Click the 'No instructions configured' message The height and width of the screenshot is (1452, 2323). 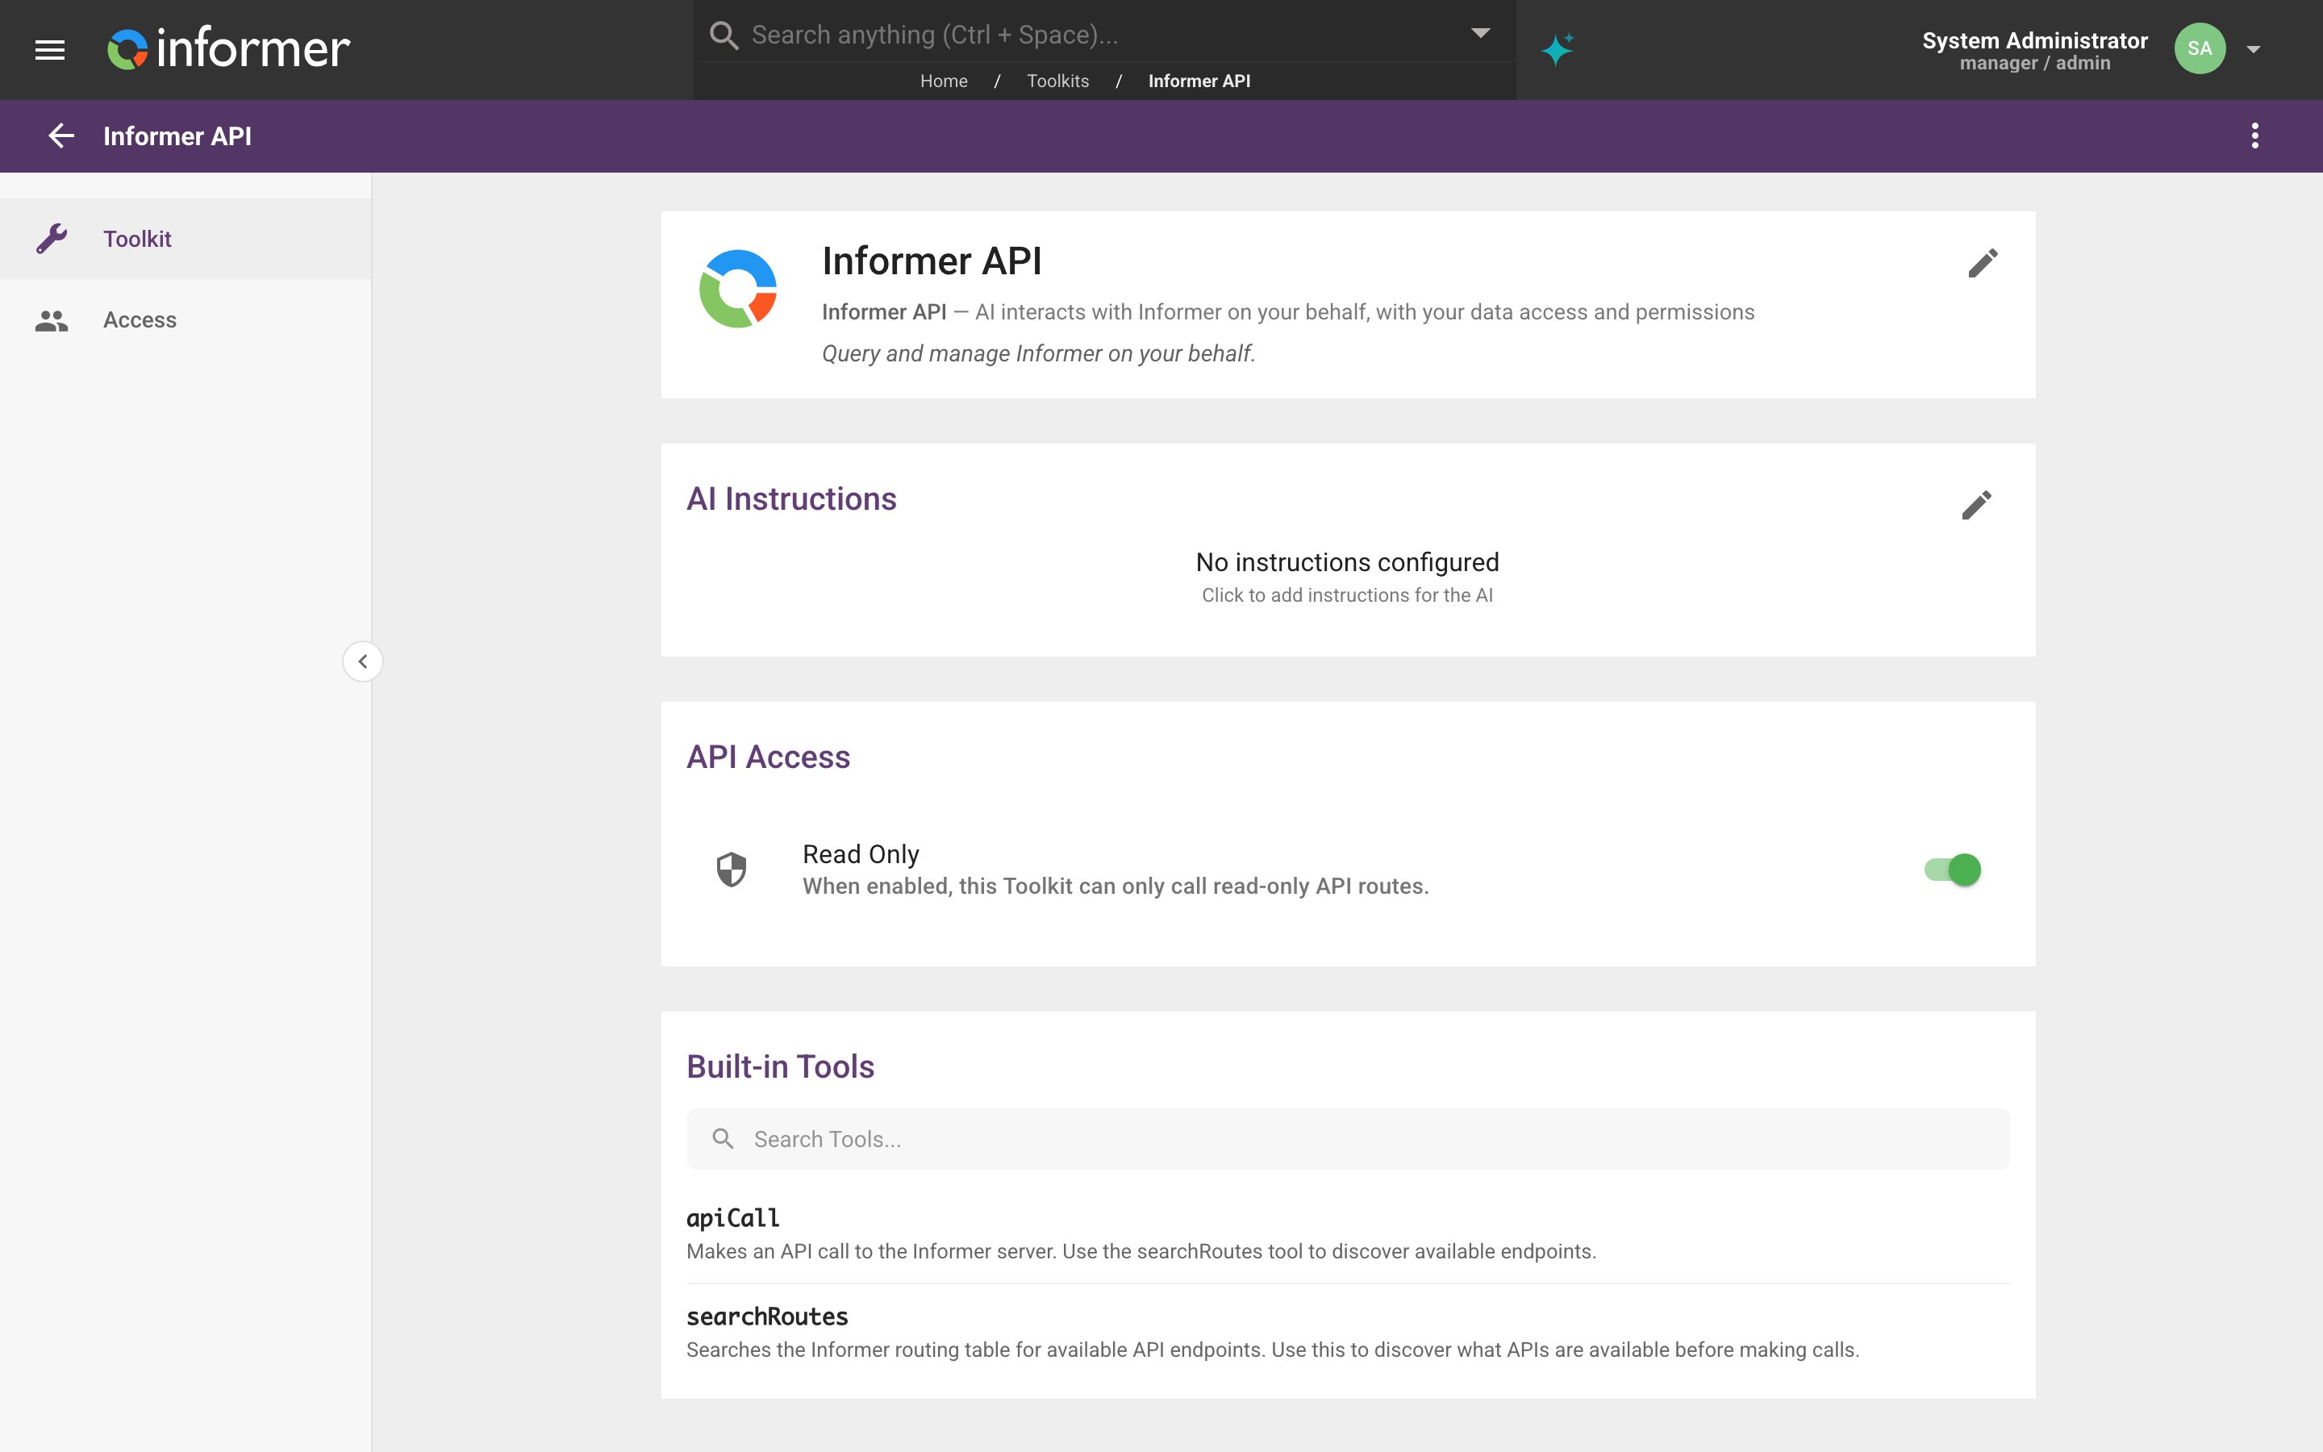point(1347,561)
